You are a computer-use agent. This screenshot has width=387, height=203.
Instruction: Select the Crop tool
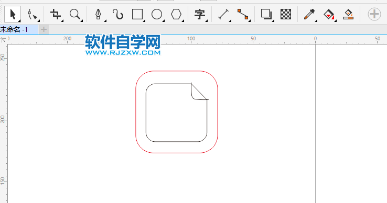(56, 14)
